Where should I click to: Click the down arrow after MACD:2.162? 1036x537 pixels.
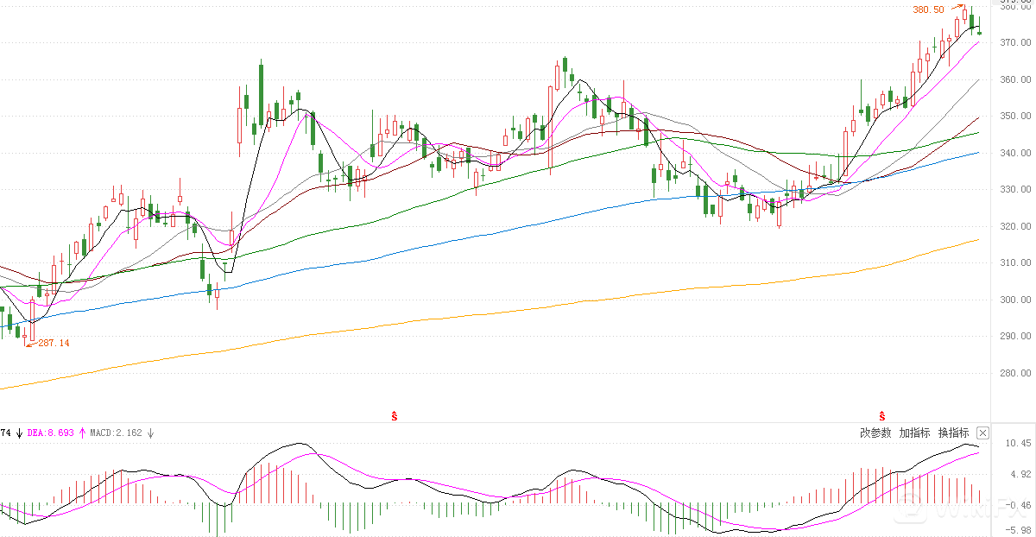(x=150, y=433)
